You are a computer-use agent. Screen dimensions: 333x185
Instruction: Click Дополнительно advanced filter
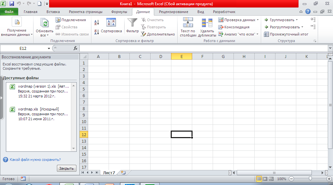[158, 34]
